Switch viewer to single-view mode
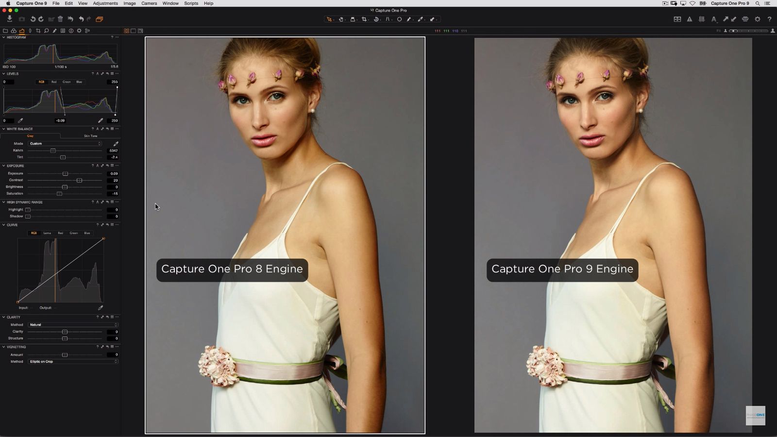 coord(133,31)
